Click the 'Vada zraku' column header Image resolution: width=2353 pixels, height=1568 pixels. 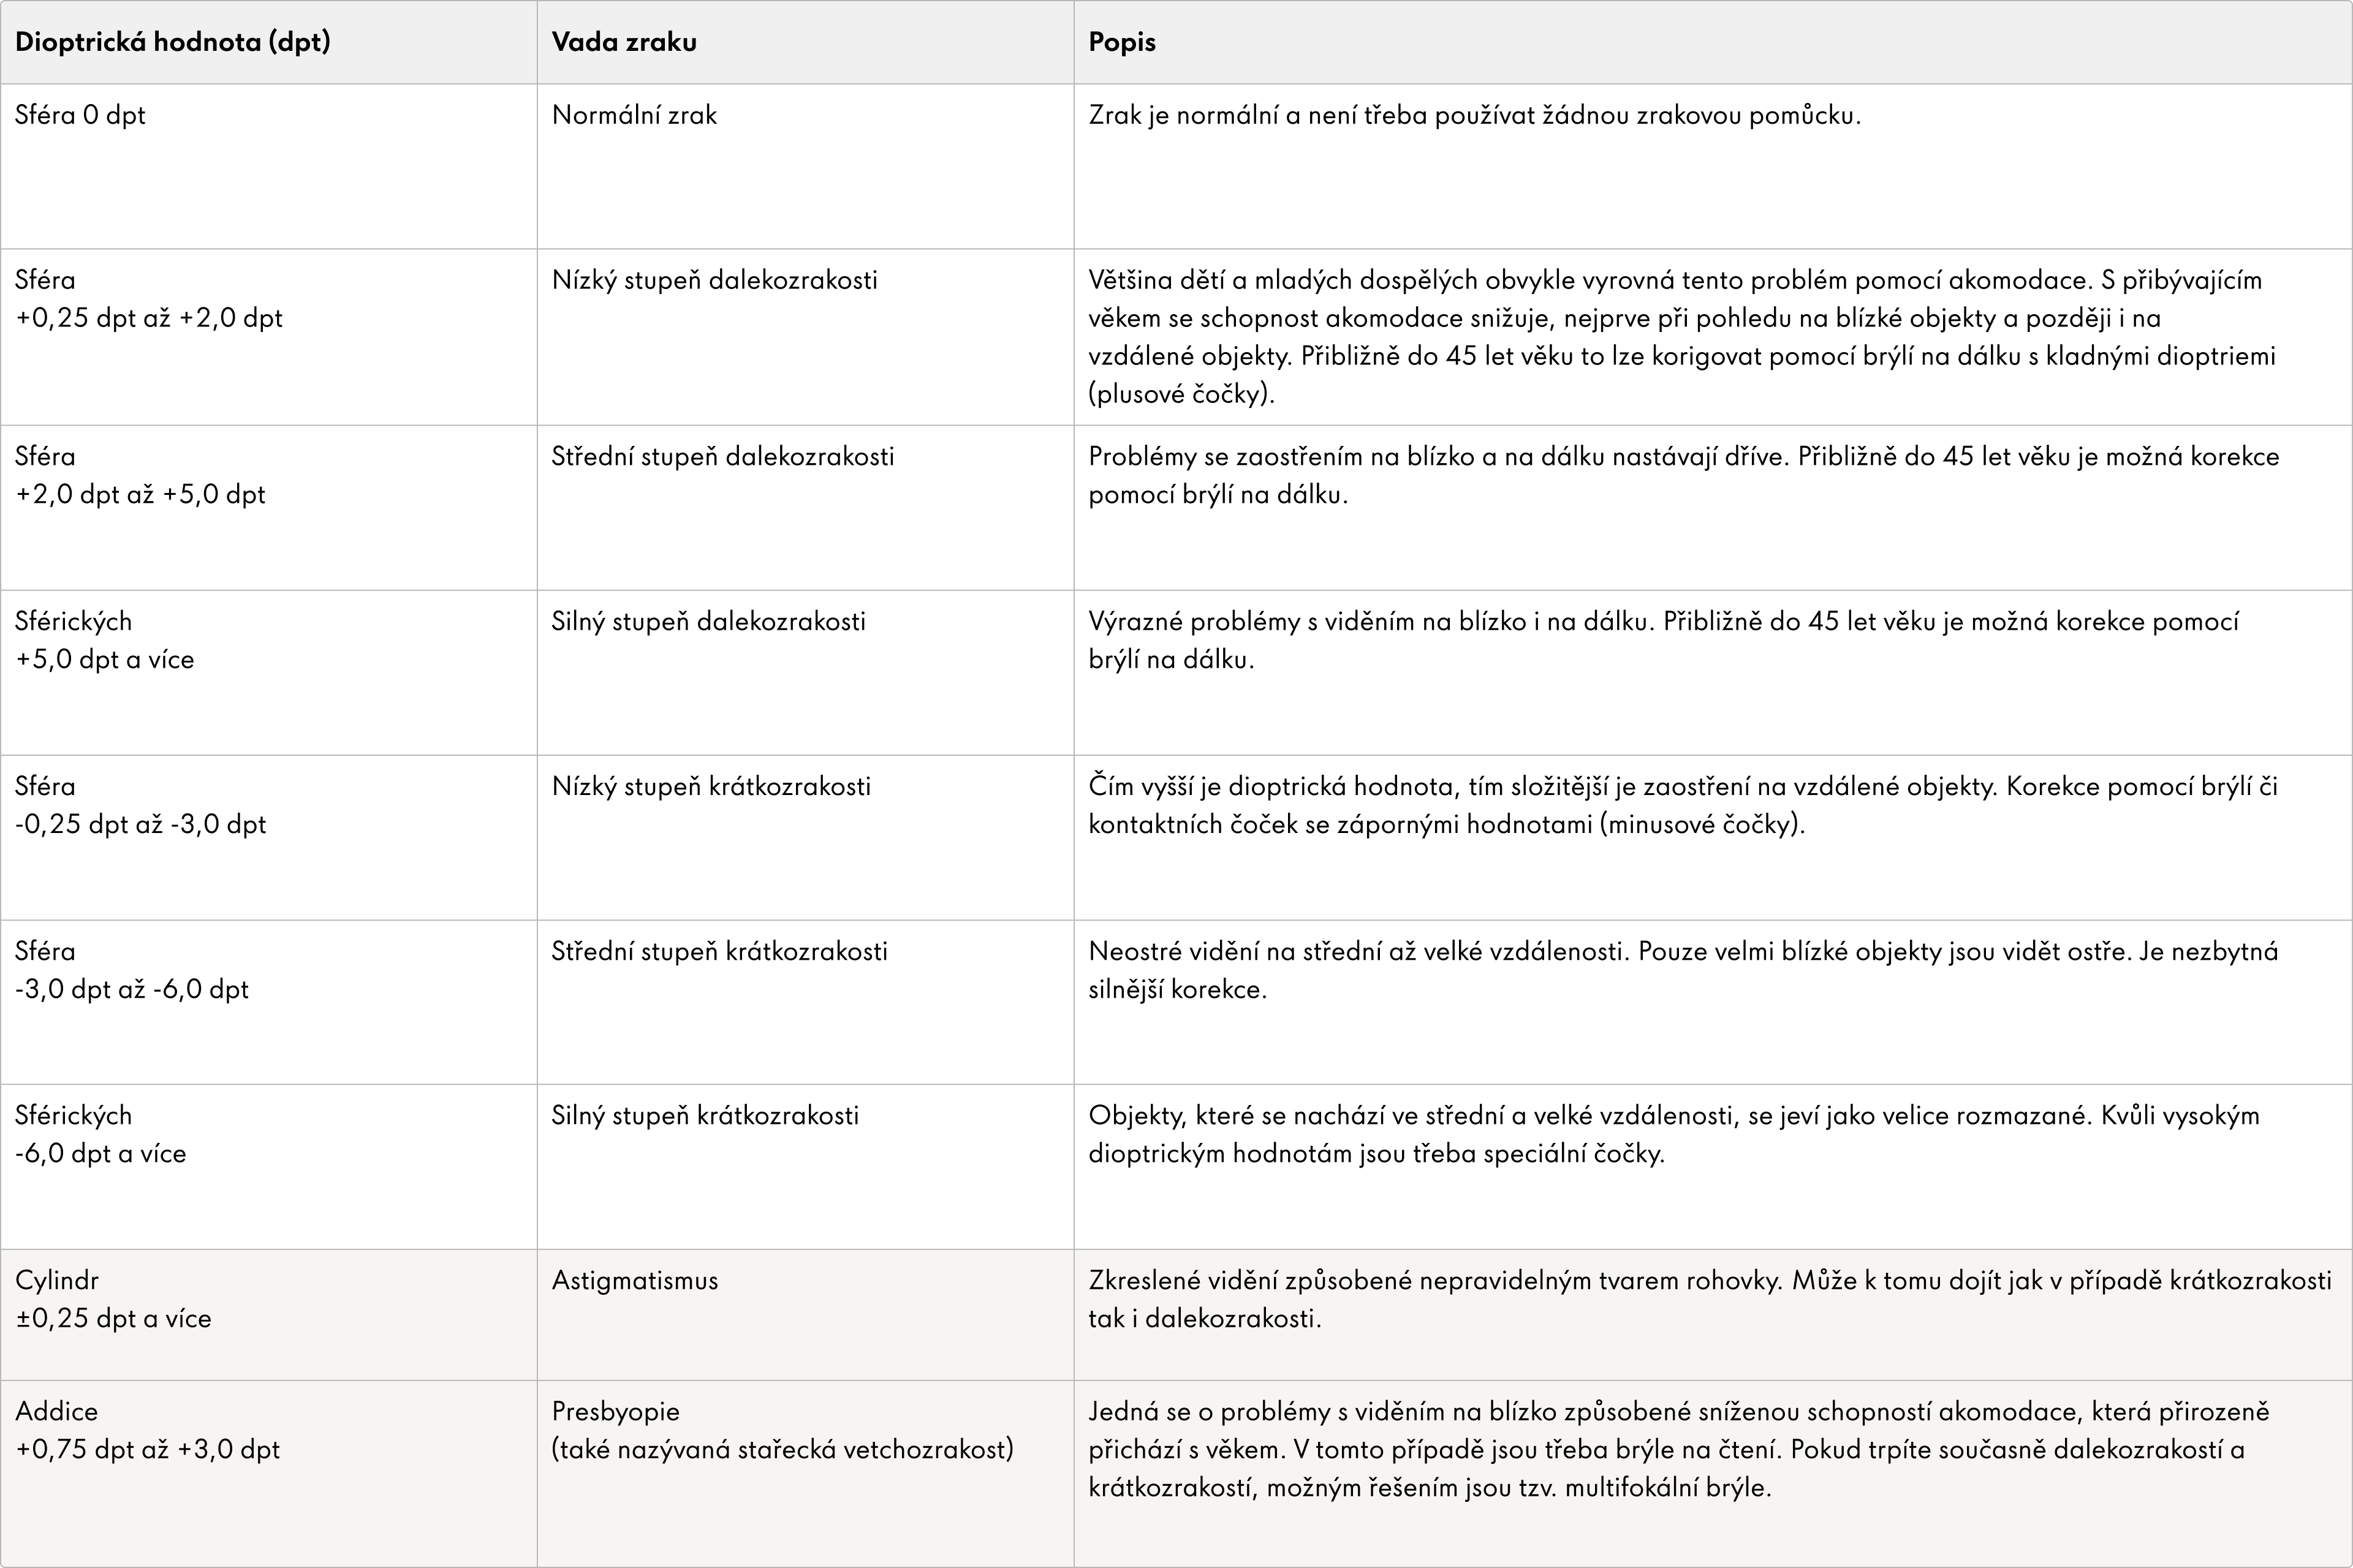(624, 42)
